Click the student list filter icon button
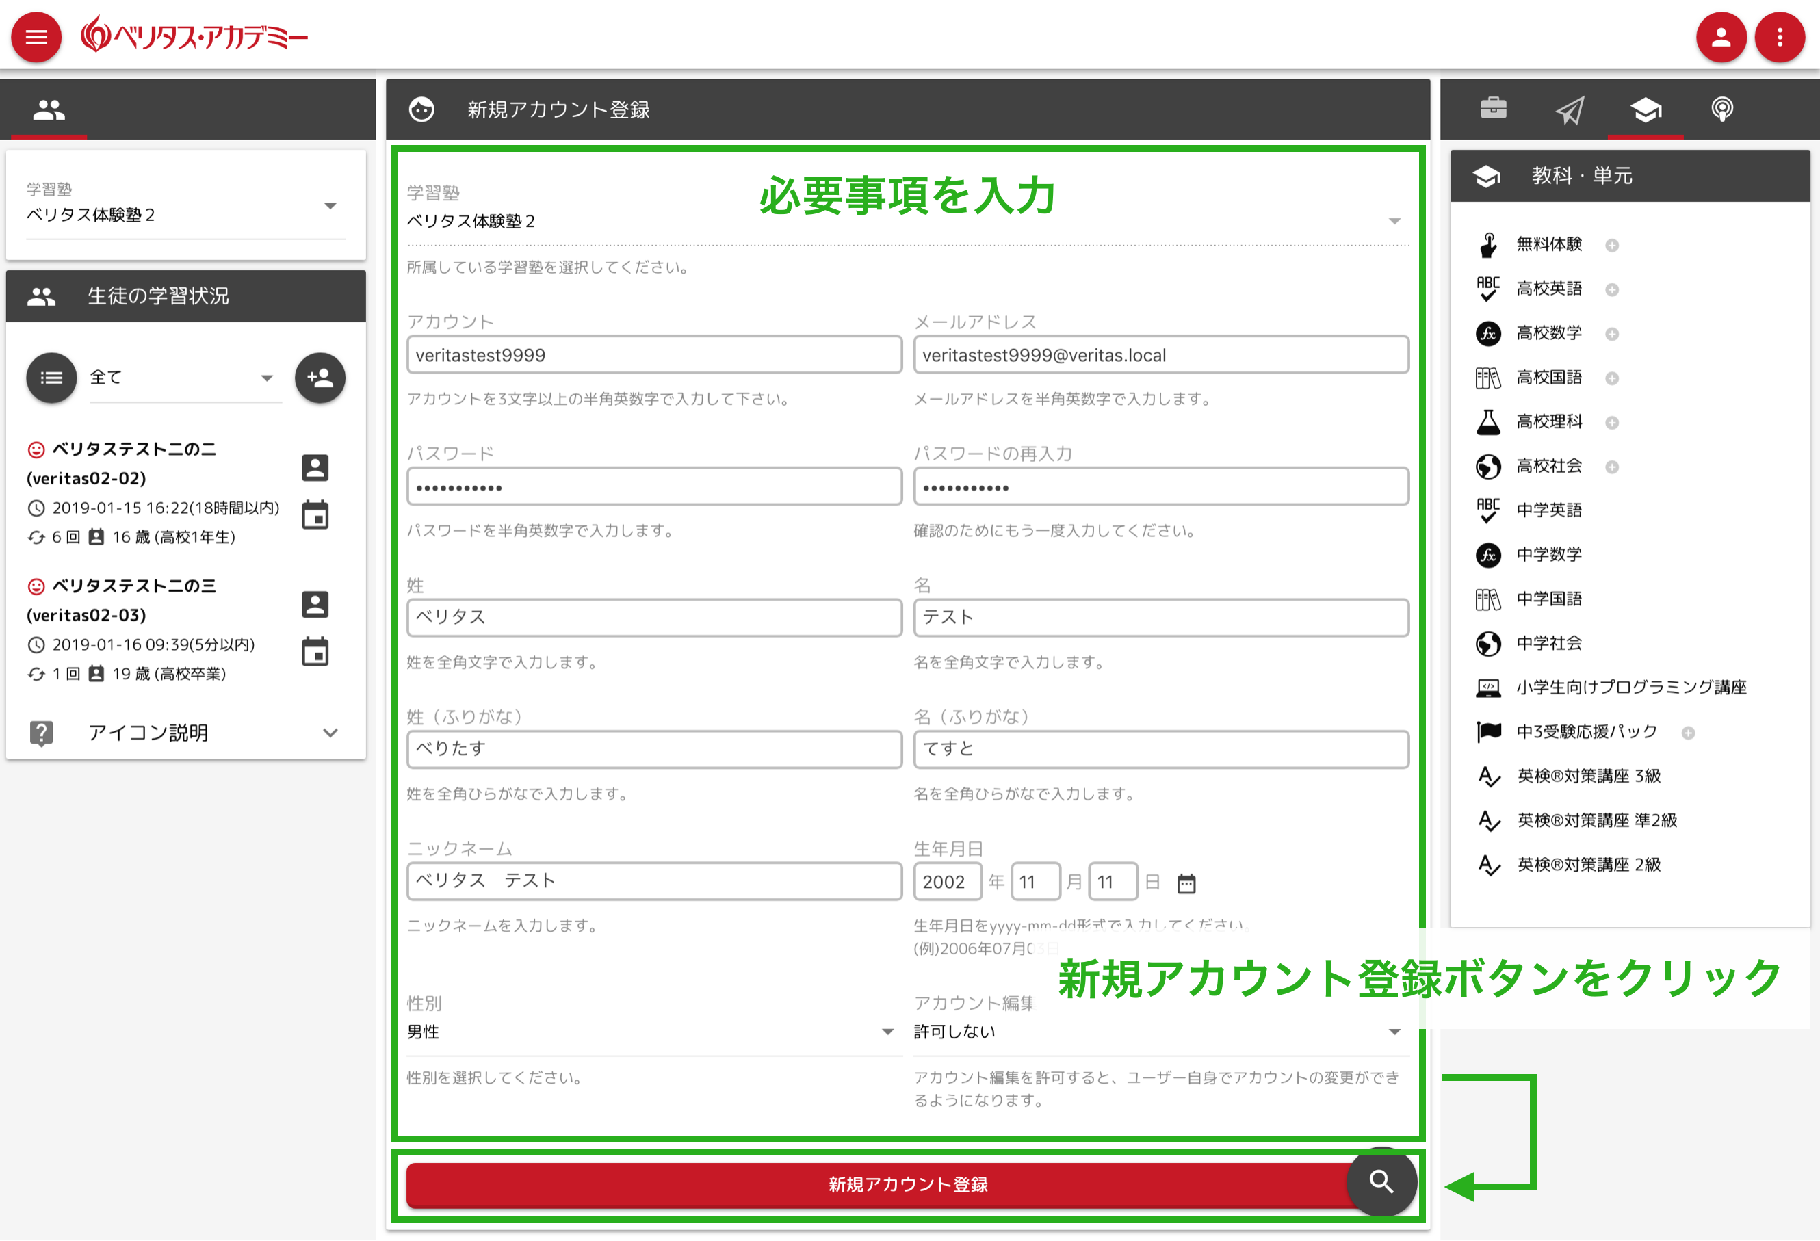Image resolution: width=1820 pixels, height=1241 pixels. 52,378
